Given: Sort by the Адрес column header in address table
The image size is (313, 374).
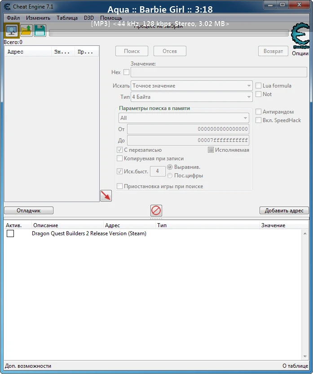Looking at the screenshot, I should (x=129, y=225).
